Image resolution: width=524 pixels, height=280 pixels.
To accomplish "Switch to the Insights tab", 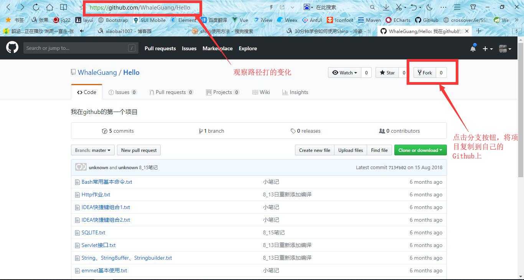I will 295,92.
